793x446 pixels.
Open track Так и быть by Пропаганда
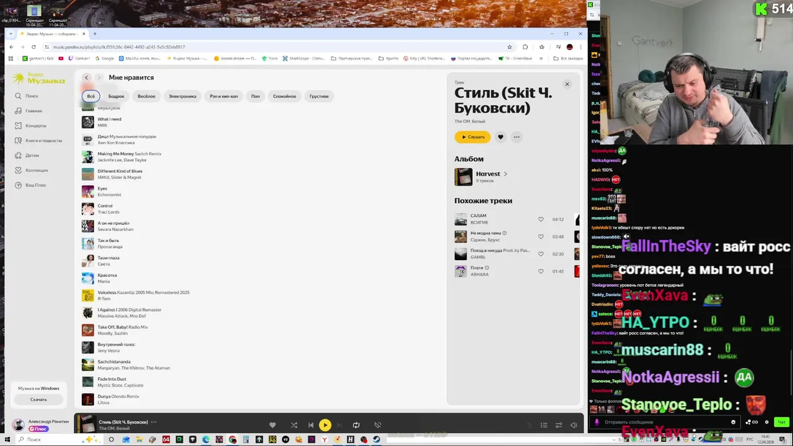tap(108, 240)
